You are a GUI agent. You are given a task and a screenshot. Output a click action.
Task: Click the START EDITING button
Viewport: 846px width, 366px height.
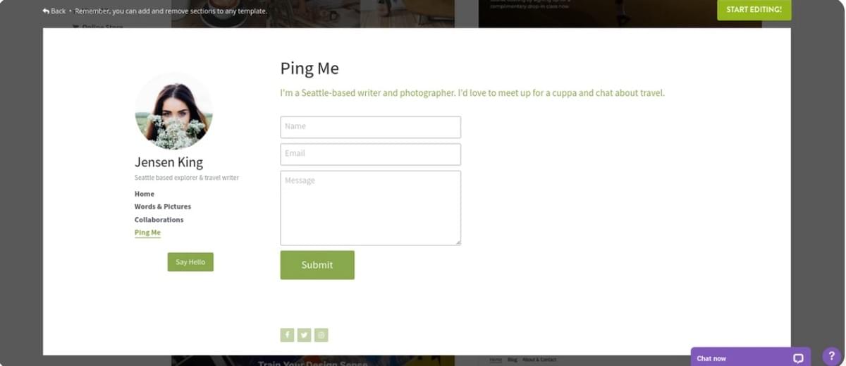coord(754,10)
